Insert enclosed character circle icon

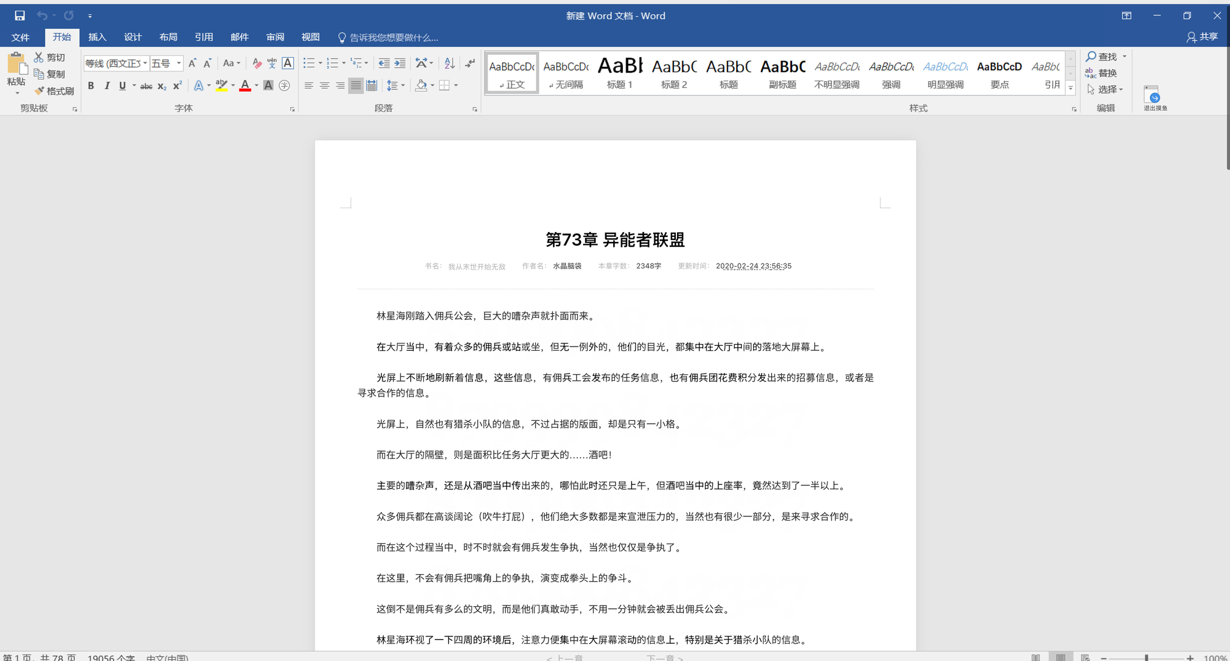(284, 86)
